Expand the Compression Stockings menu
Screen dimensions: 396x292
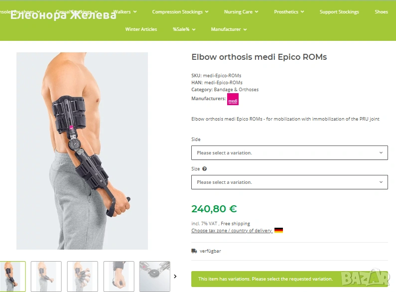180,12
